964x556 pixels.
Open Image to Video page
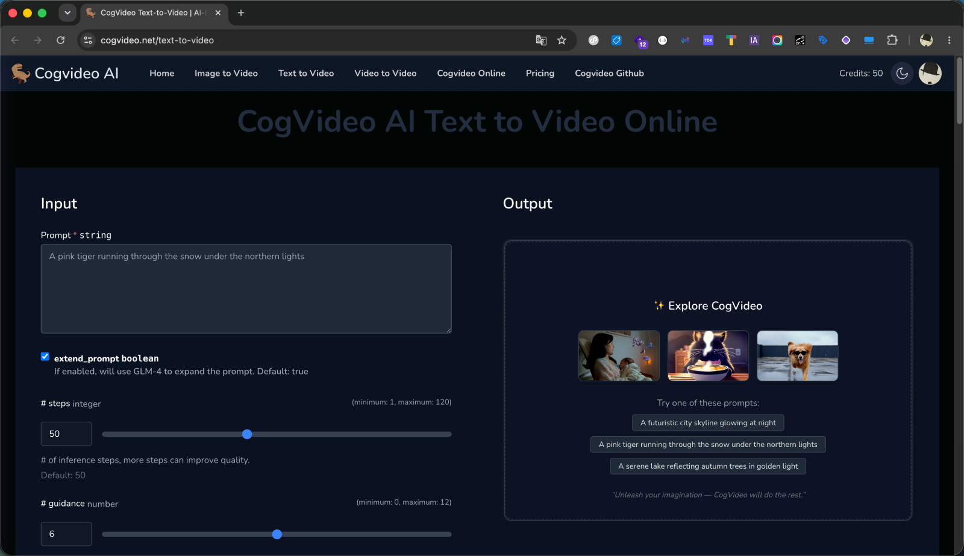coord(226,73)
